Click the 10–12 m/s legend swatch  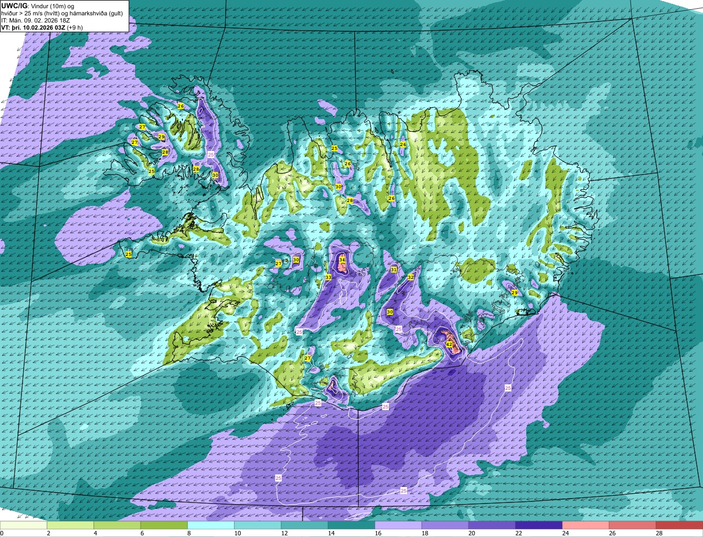coord(258,525)
